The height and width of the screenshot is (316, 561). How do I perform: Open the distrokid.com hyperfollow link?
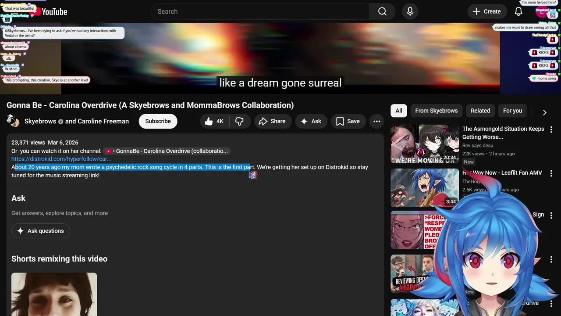click(x=61, y=159)
